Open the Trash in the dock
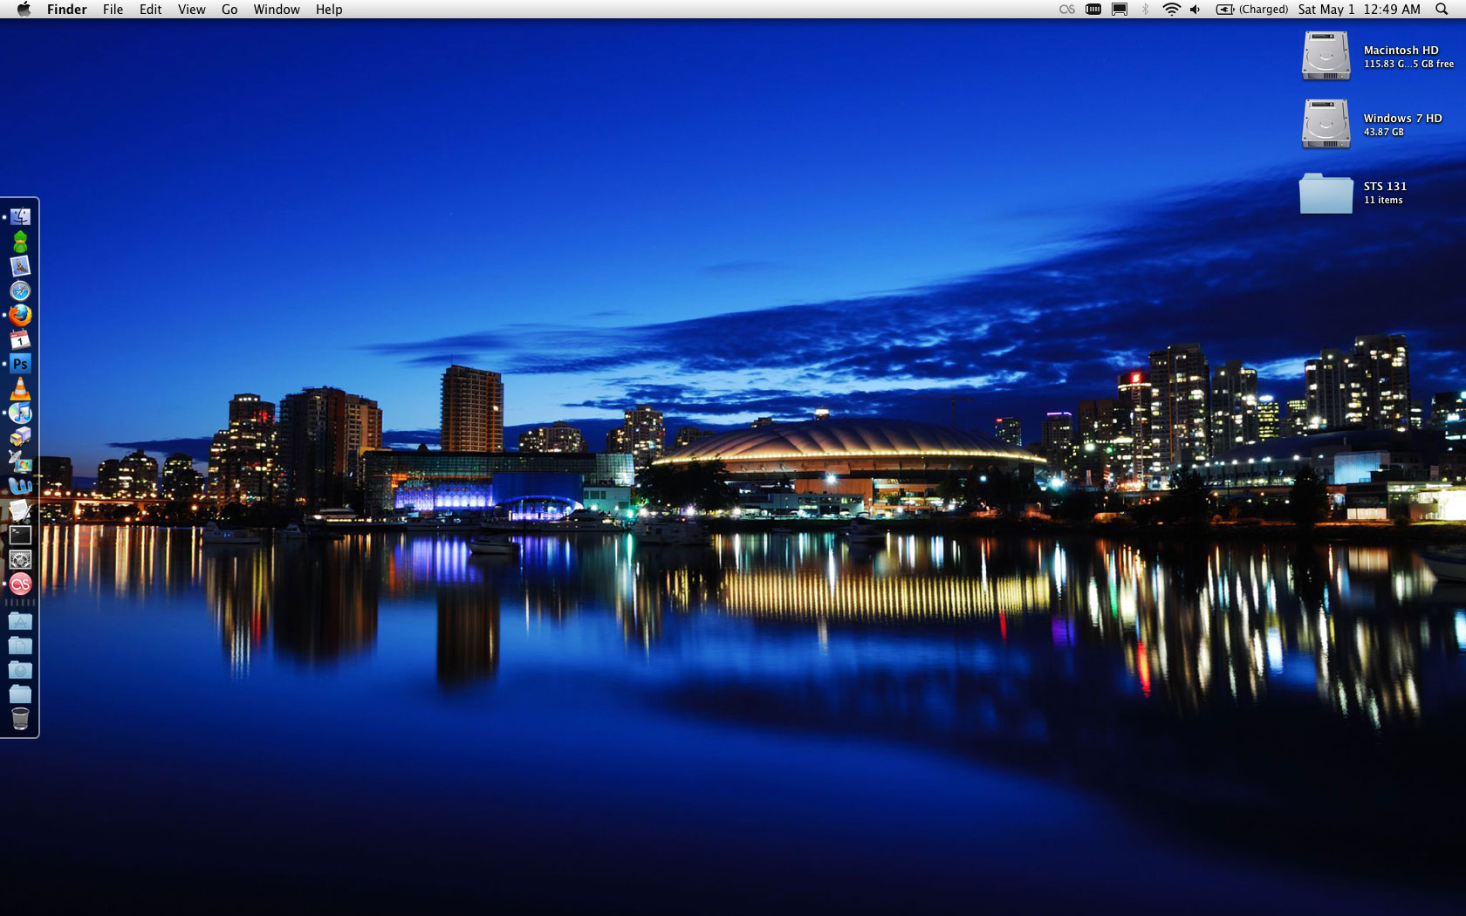The width and height of the screenshot is (1466, 916). coord(20,719)
